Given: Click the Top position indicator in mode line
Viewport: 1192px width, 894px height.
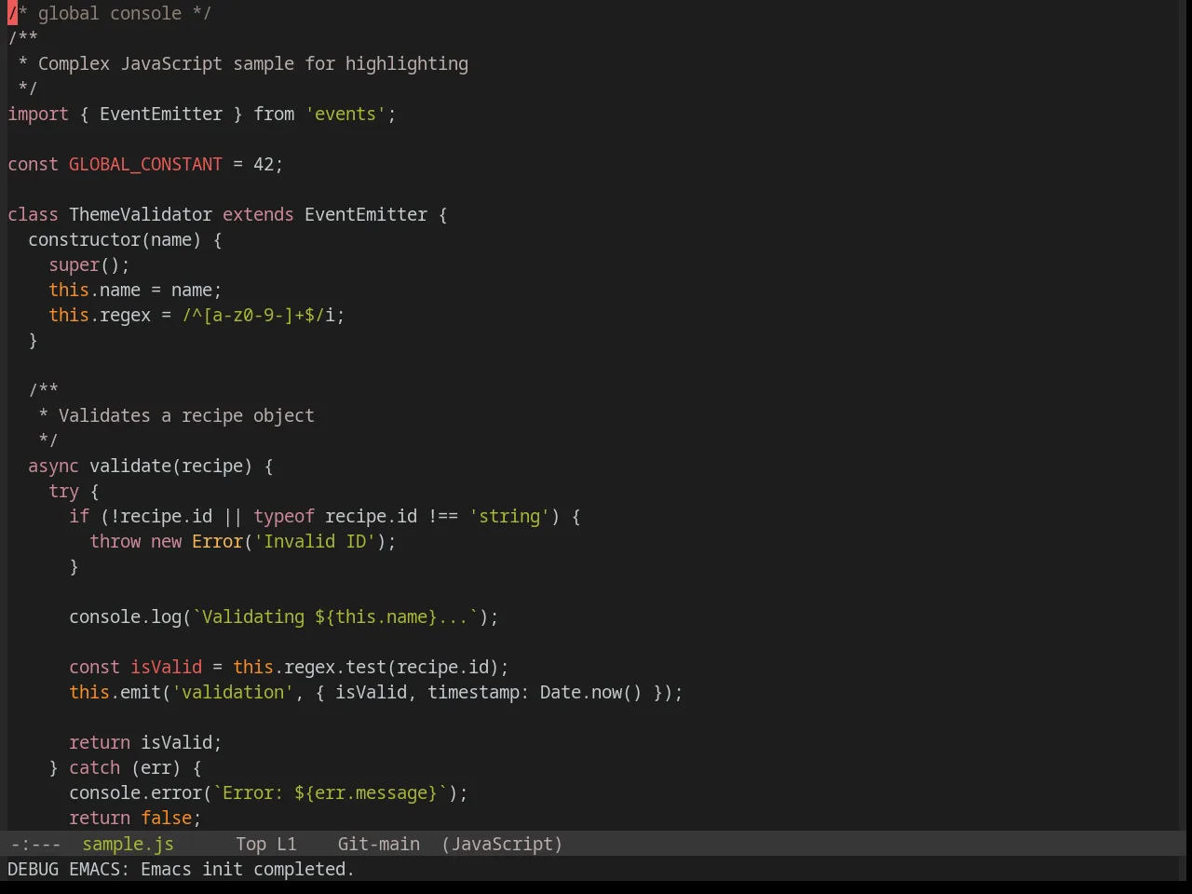Looking at the screenshot, I should [251, 844].
